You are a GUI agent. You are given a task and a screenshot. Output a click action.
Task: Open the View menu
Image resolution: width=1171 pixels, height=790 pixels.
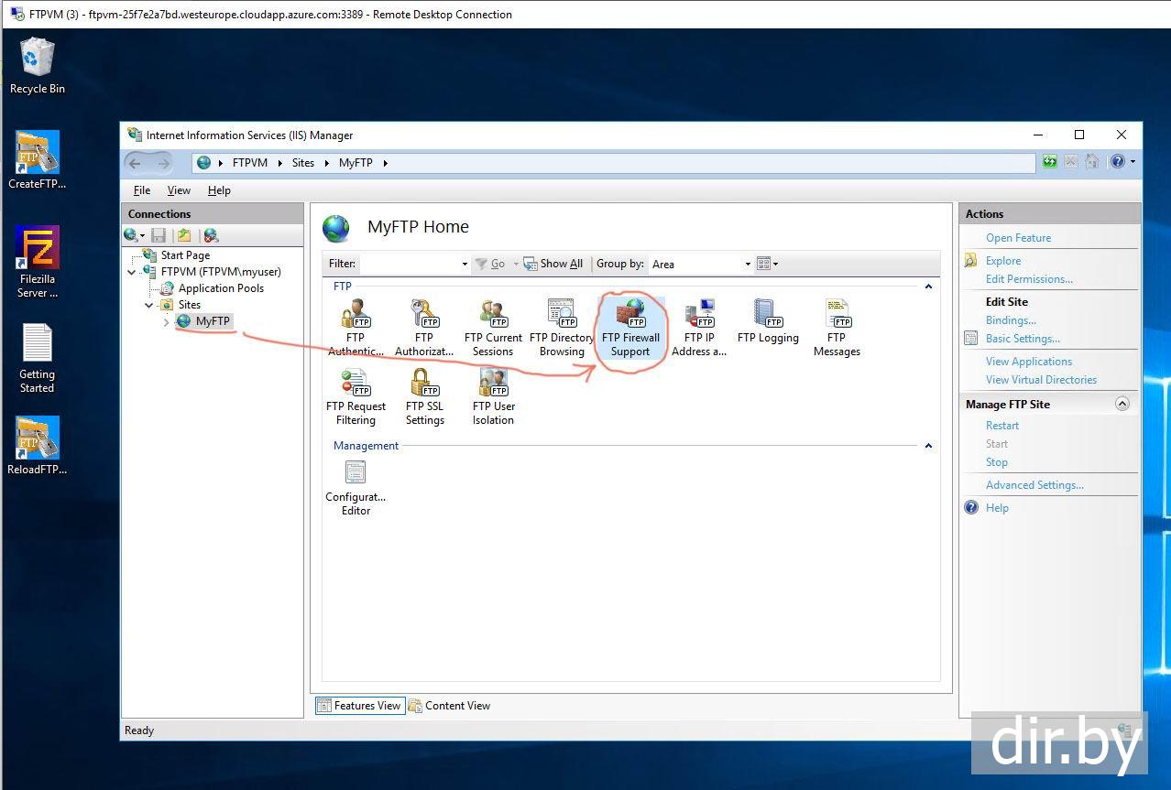click(x=179, y=190)
